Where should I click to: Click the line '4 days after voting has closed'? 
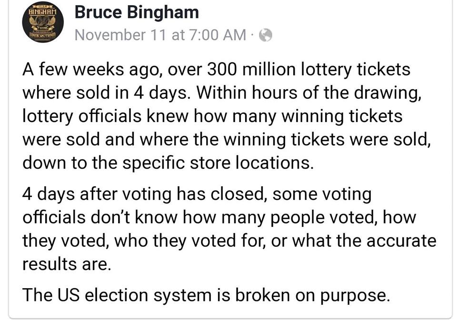click(197, 195)
